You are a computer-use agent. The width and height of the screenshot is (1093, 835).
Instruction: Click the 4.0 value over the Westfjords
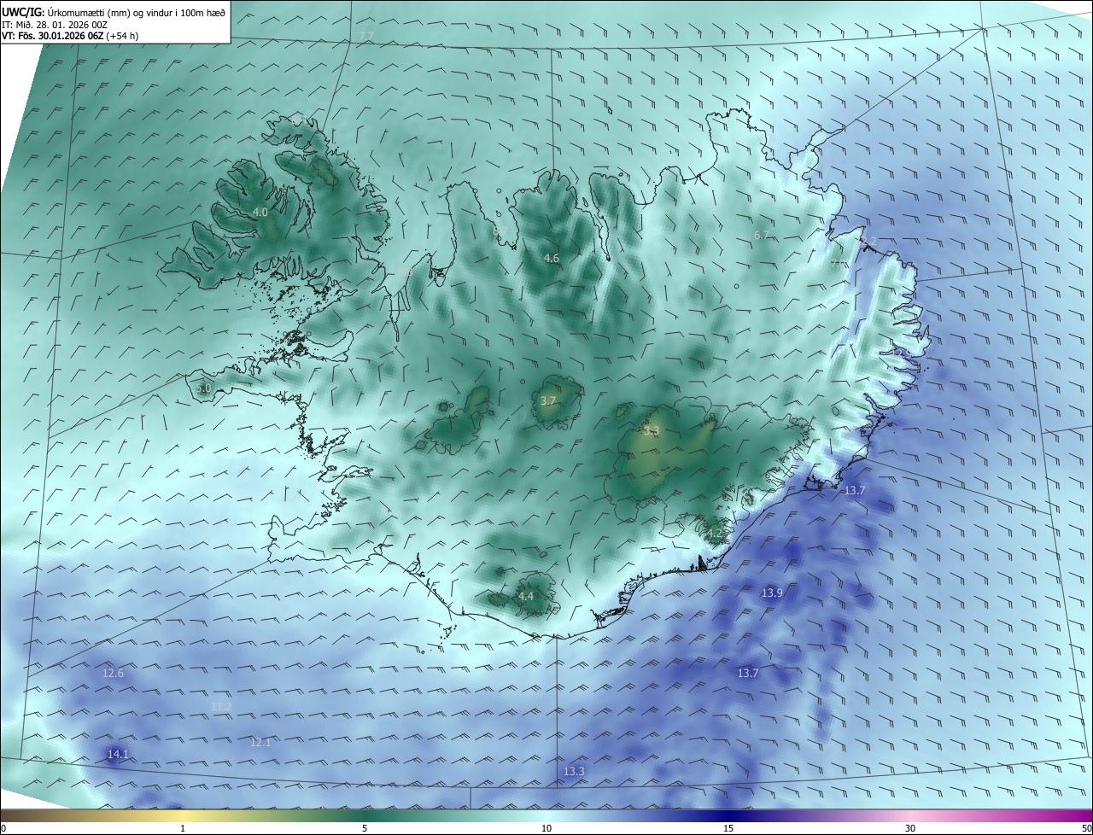(260, 212)
